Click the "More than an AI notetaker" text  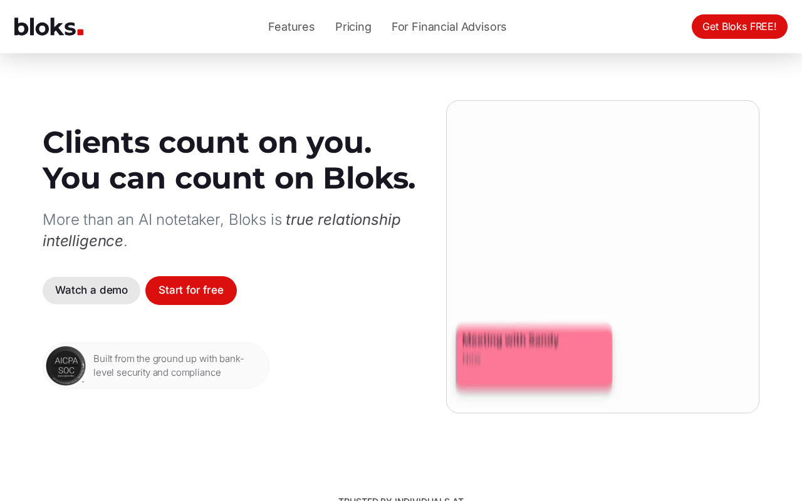click(133, 220)
